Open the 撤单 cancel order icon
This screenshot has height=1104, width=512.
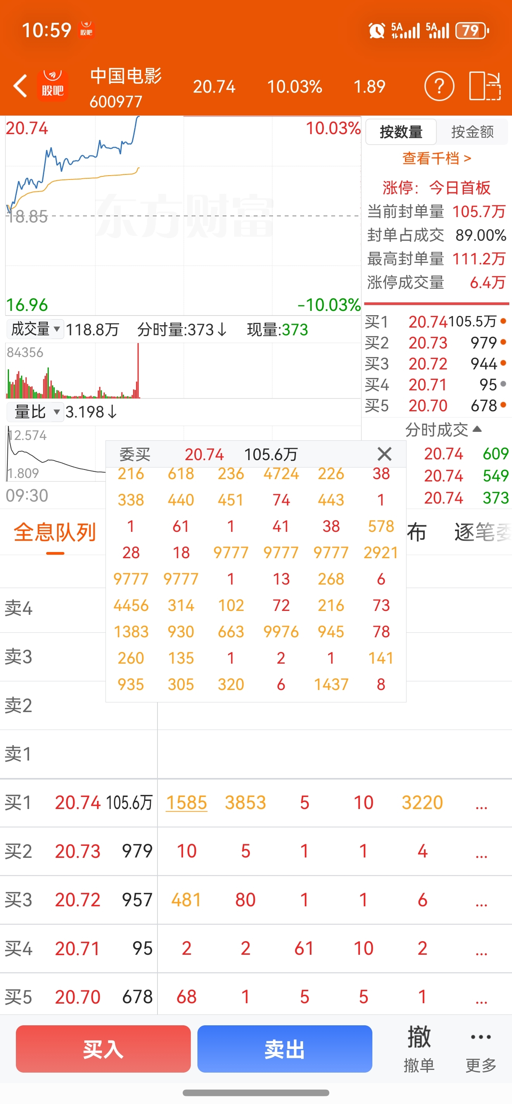tap(419, 1049)
